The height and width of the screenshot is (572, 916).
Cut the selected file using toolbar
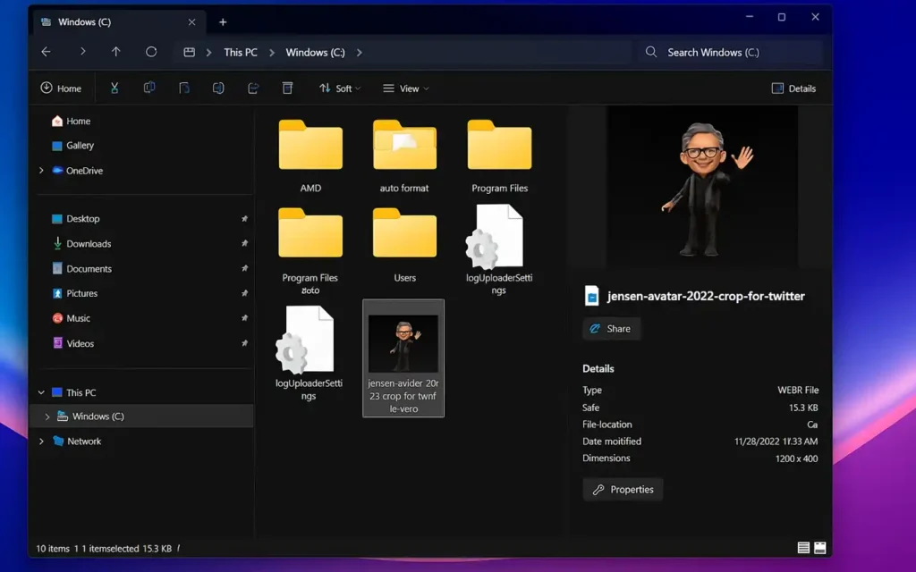pyautogui.click(x=114, y=88)
